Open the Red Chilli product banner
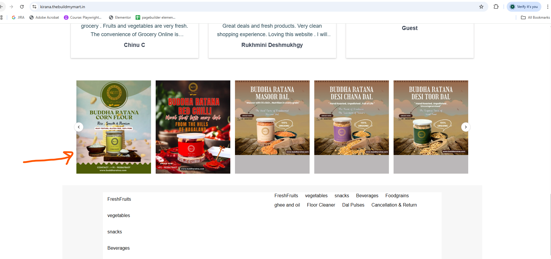Image resolution: width=551 pixels, height=259 pixels. 193,127
